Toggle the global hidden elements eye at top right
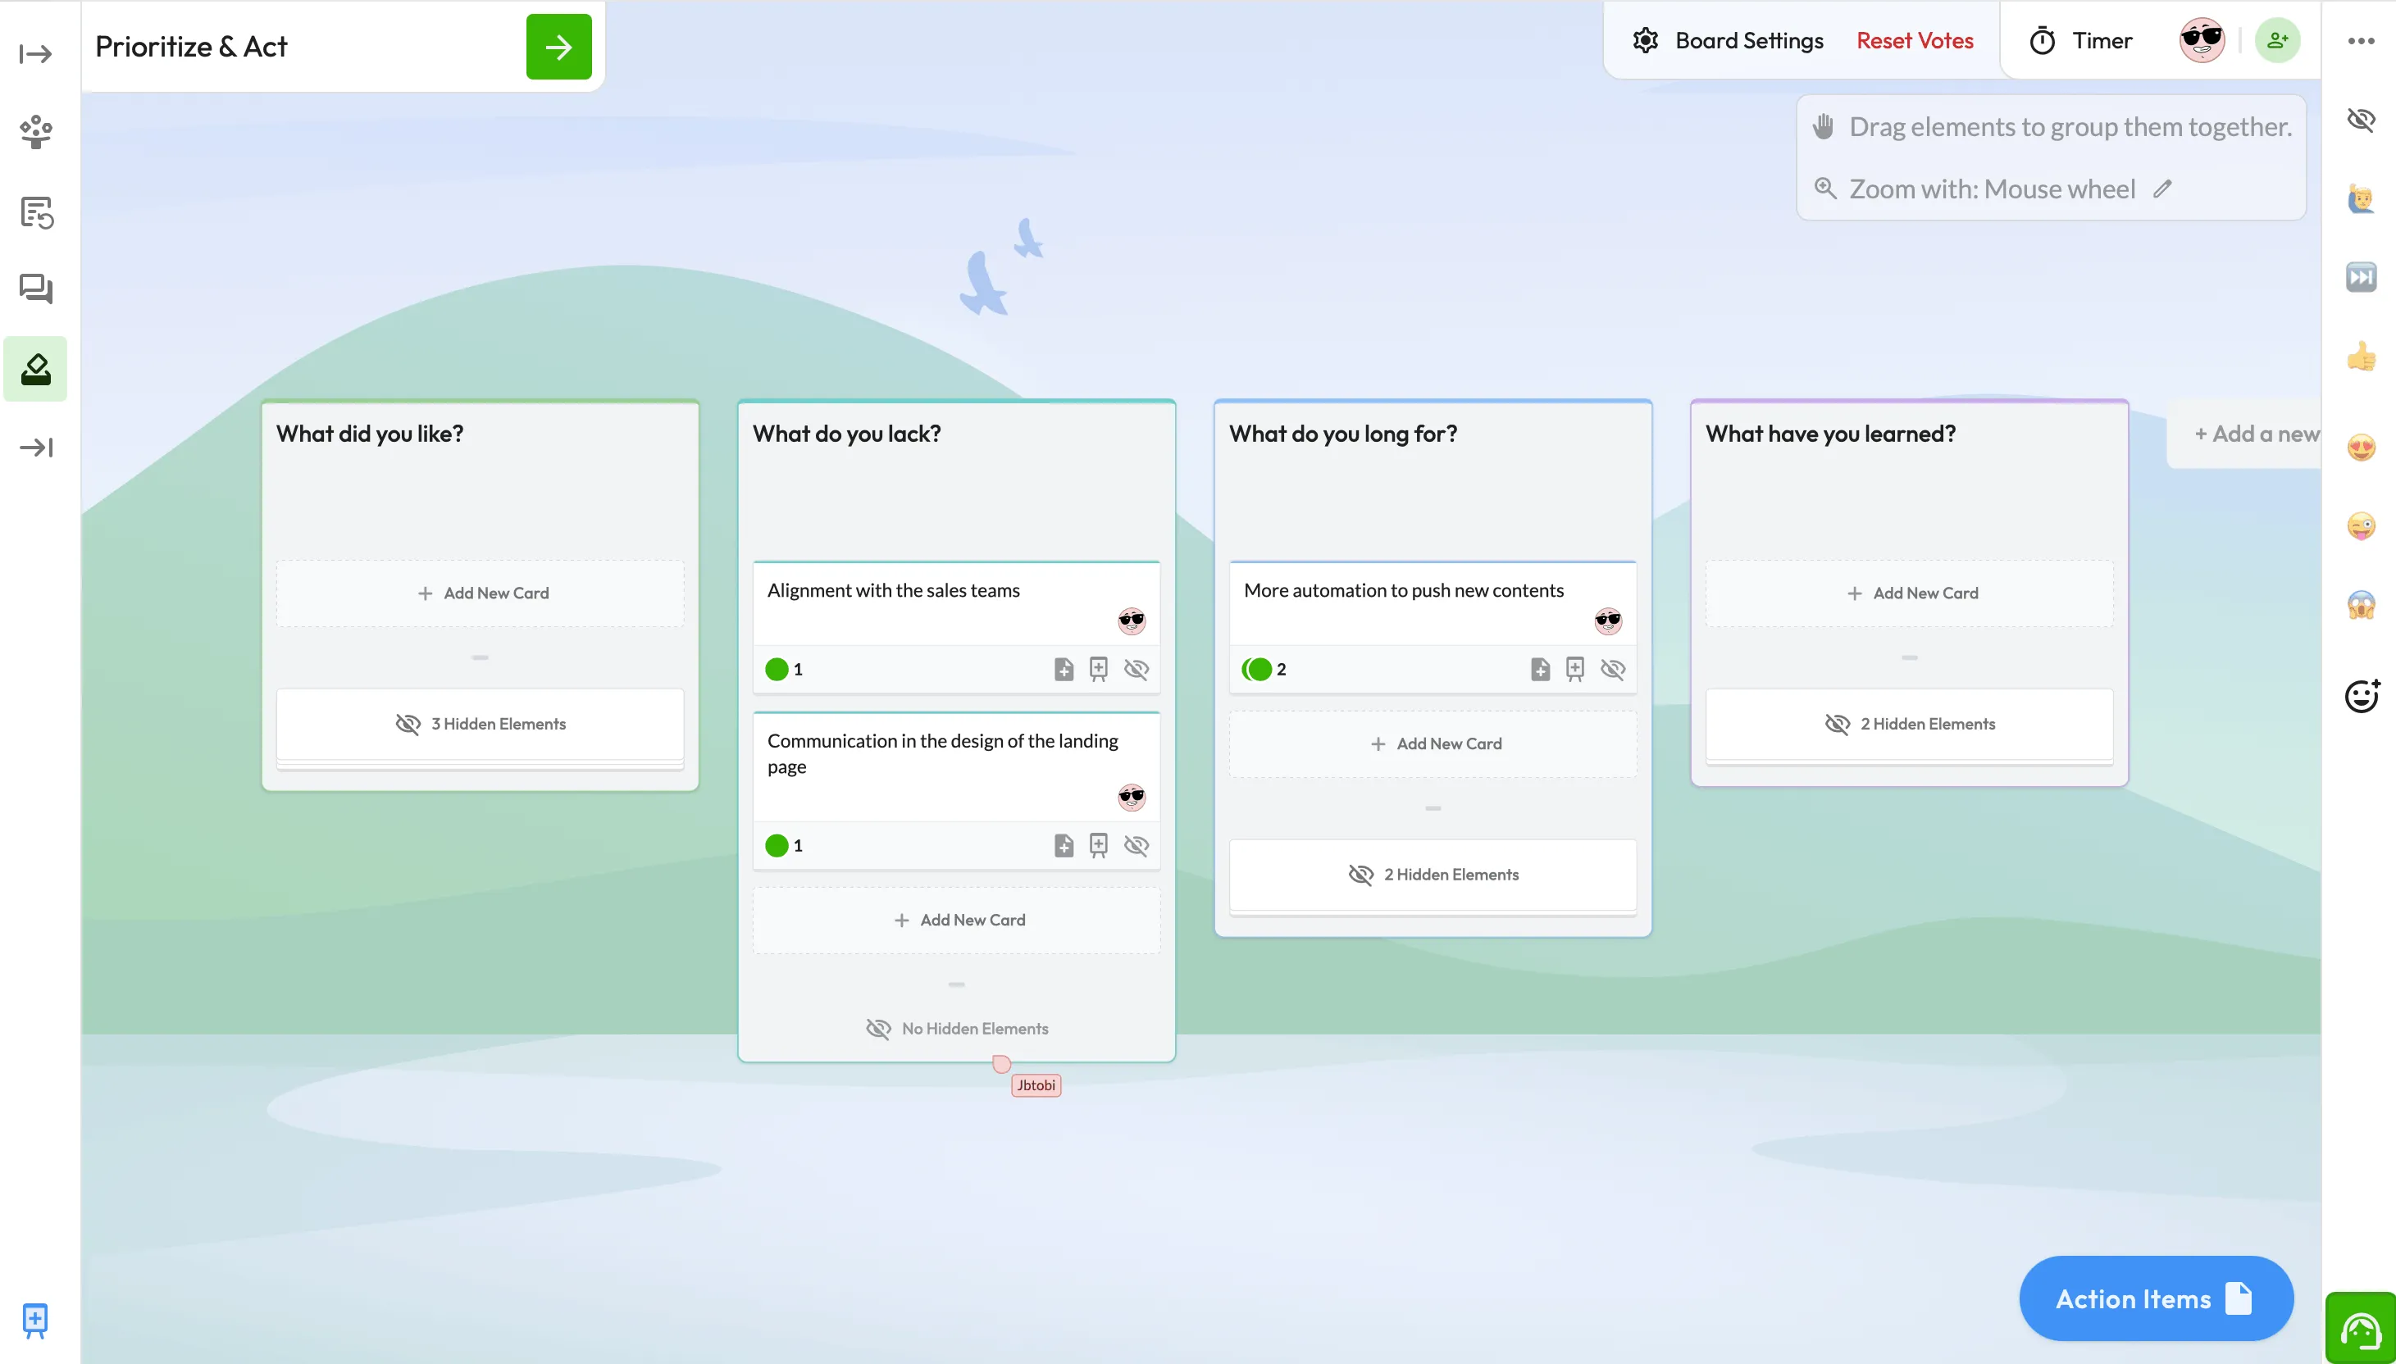 pyautogui.click(x=2361, y=120)
